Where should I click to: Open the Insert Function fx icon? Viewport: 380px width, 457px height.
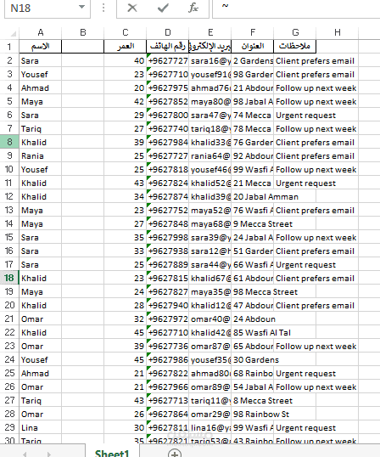[193, 8]
